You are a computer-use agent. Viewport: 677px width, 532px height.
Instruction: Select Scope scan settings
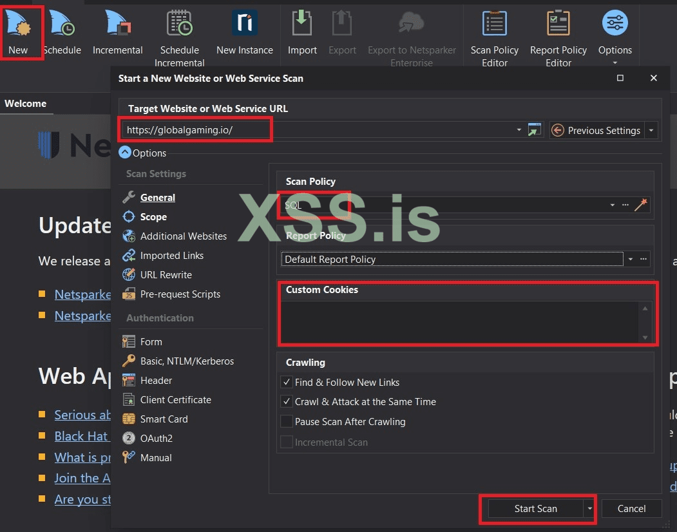point(153,217)
